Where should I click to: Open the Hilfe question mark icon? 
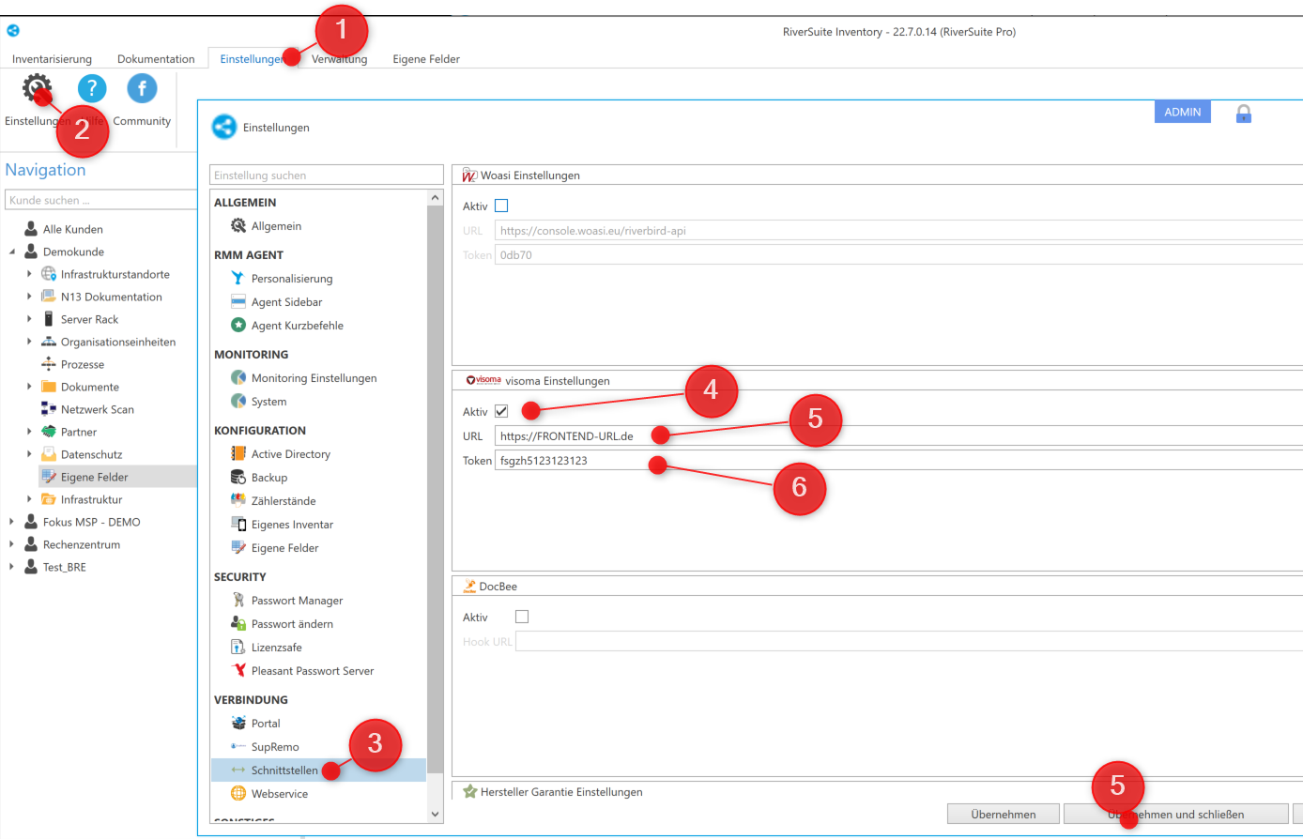point(92,89)
